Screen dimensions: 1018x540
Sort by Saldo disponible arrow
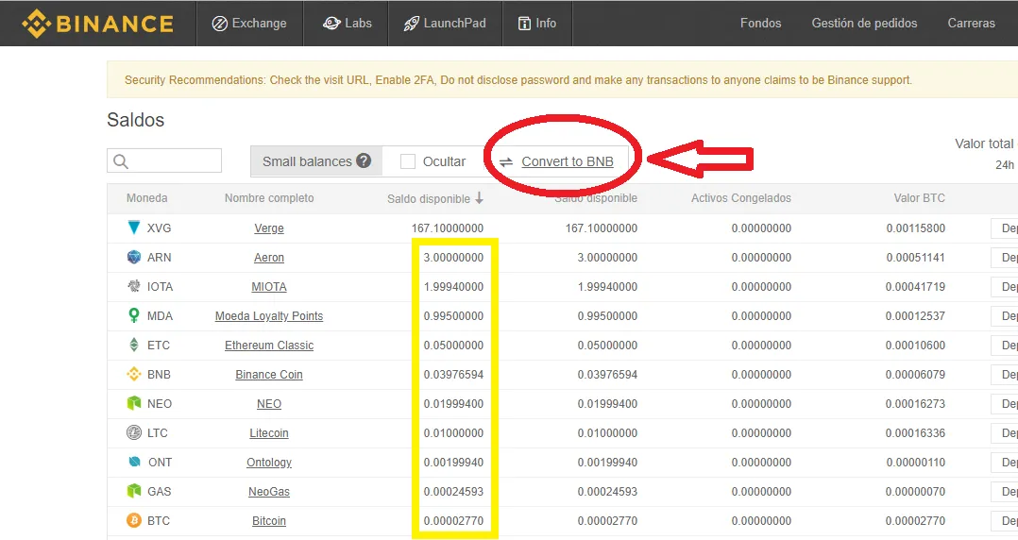pyautogui.click(x=479, y=198)
